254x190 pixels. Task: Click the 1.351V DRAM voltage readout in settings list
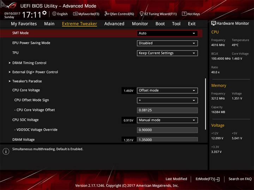(x=128, y=140)
